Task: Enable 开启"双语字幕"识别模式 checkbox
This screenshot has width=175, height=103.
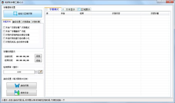Action: 4,27
